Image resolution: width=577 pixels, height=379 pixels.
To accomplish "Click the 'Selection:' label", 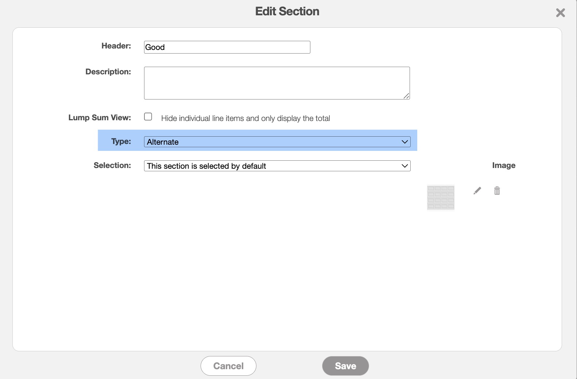I will click(x=112, y=165).
